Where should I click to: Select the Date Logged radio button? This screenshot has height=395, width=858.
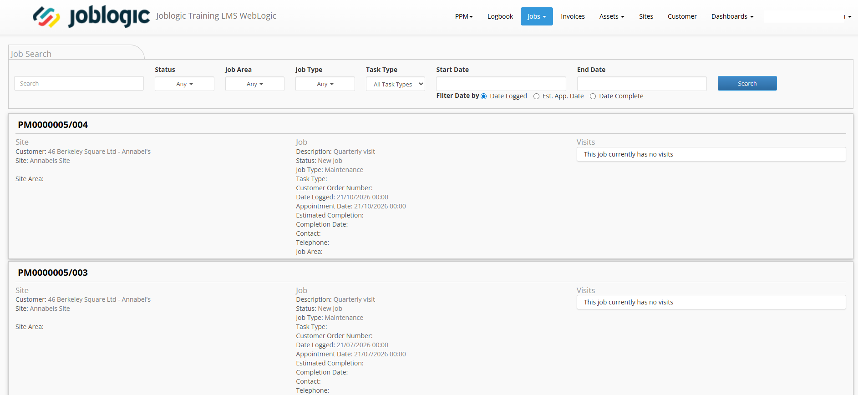pos(484,96)
